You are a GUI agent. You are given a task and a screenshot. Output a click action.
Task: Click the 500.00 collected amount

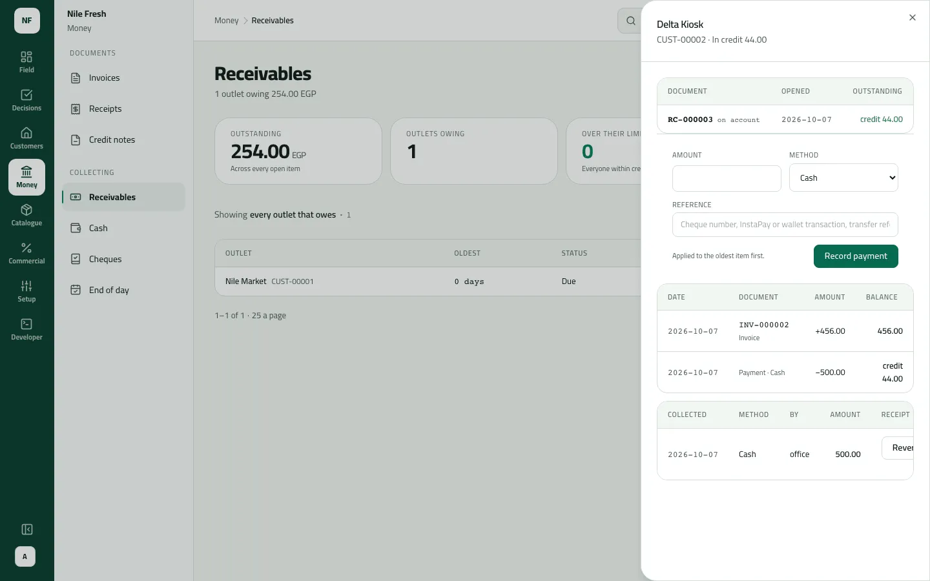(x=848, y=454)
